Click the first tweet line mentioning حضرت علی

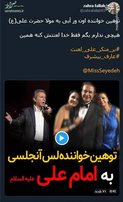[64, 21]
